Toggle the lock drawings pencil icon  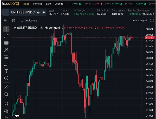pos(6,110)
